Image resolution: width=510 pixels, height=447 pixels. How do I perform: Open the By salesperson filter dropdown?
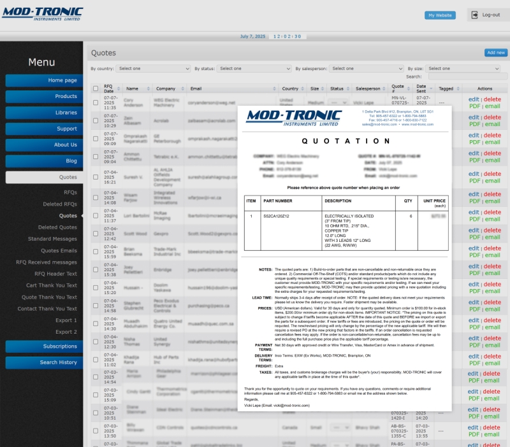tap(366, 69)
